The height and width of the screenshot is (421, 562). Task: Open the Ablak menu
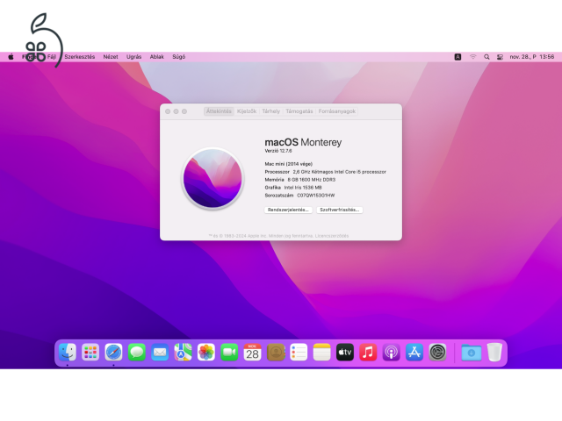156,56
